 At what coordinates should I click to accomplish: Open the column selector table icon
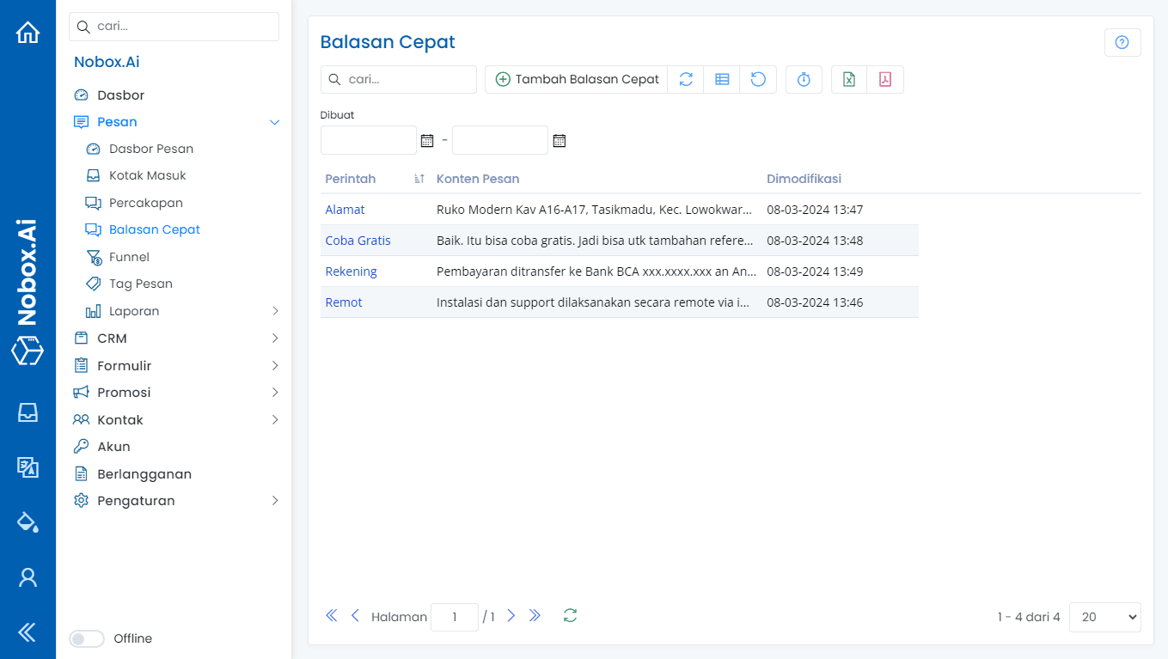[x=722, y=79]
